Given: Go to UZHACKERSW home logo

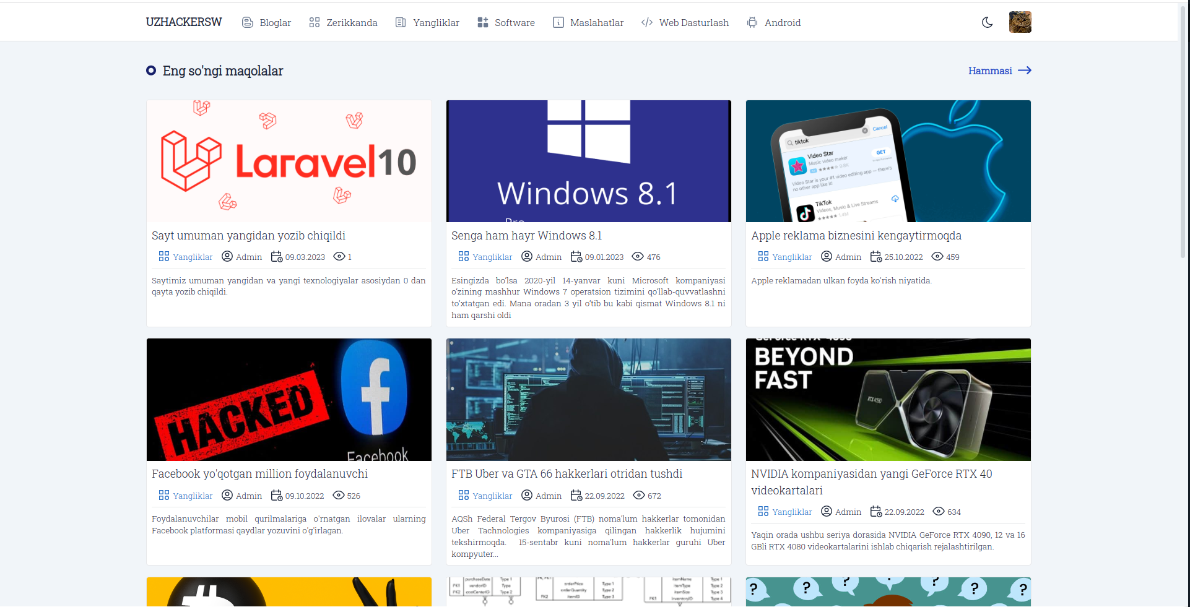Looking at the screenshot, I should (184, 22).
